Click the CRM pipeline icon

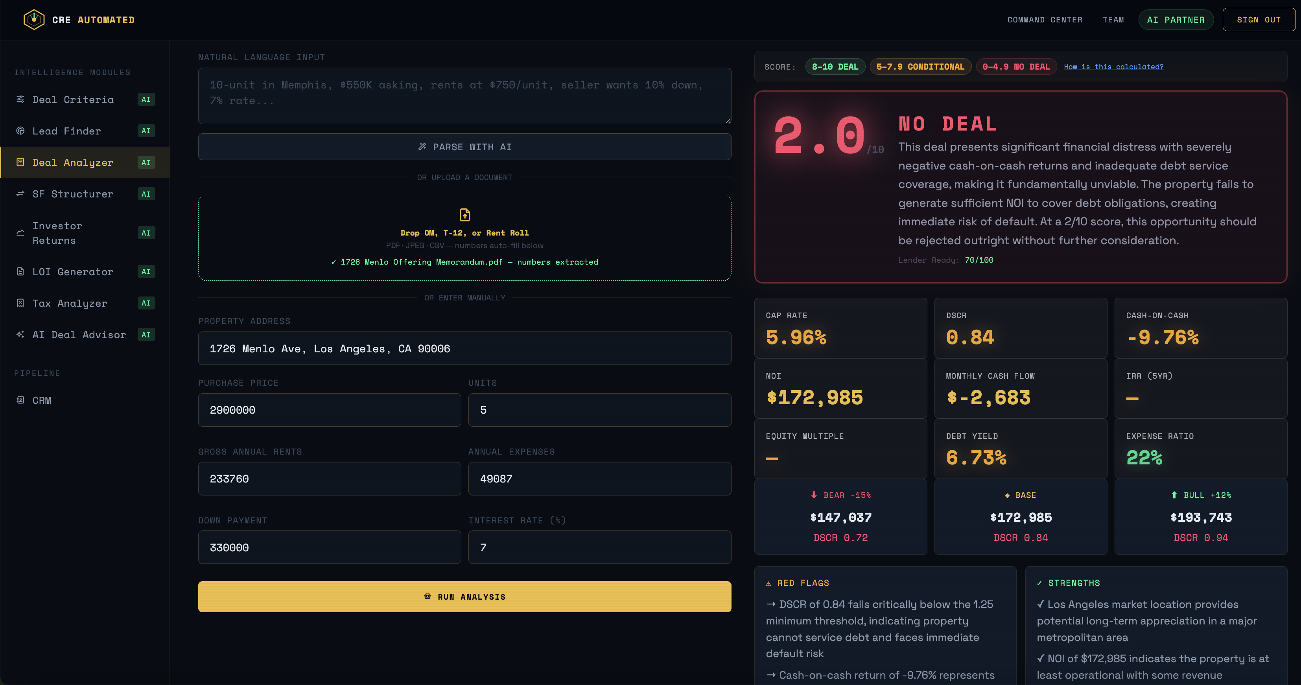[x=20, y=400]
